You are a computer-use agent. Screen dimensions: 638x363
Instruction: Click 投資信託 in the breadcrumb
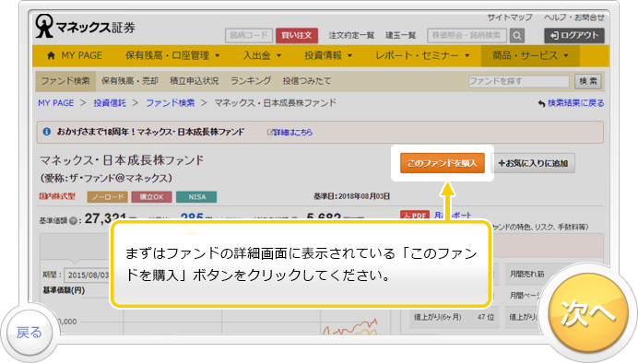click(110, 103)
